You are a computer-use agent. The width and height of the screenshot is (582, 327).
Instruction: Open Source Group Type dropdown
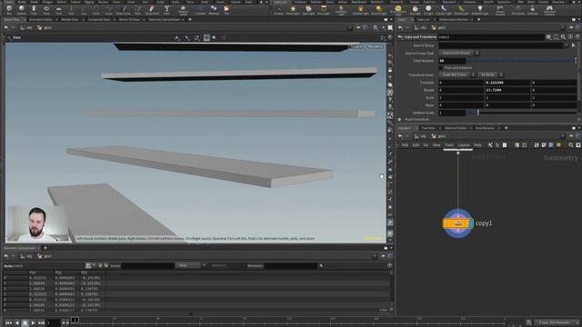click(458, 53)
